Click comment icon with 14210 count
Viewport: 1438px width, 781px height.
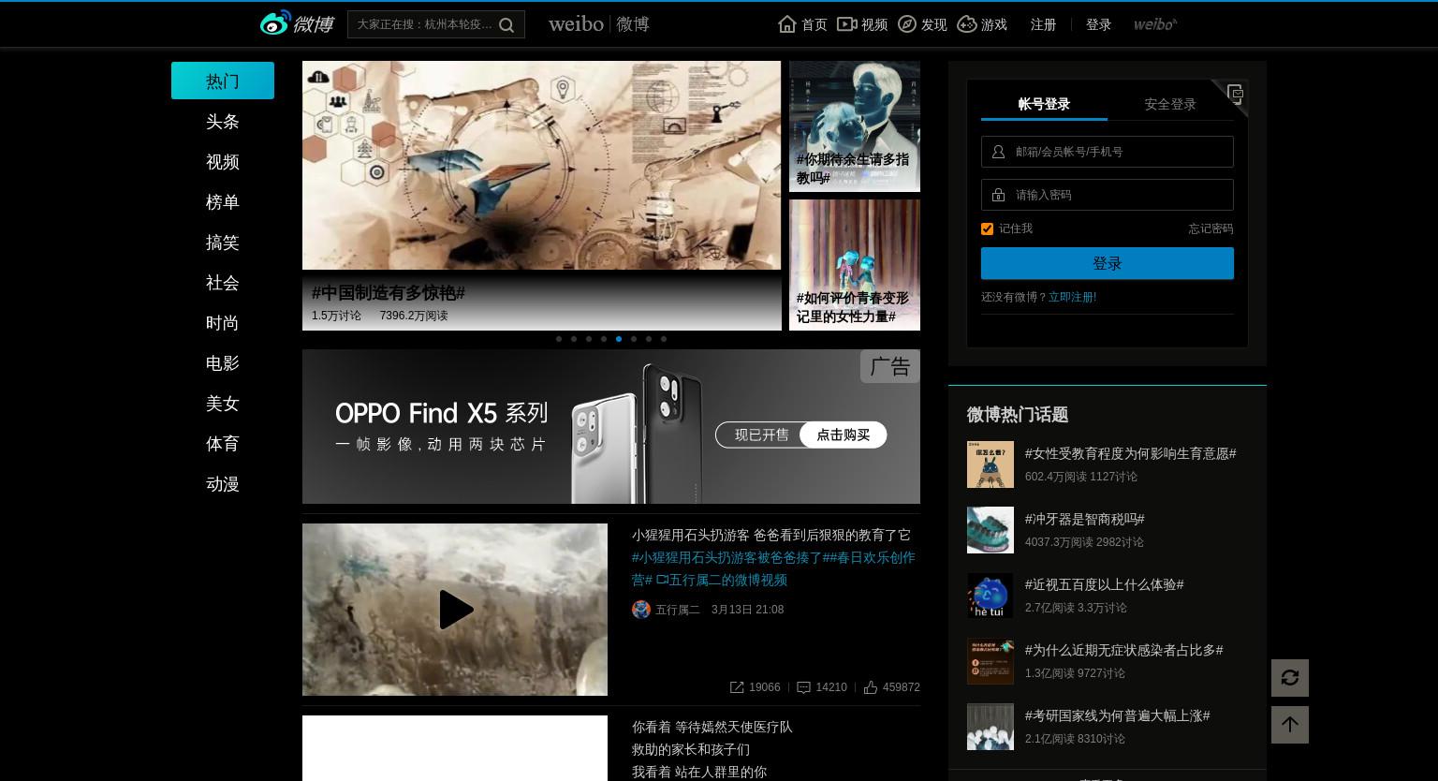coord(803,687)
